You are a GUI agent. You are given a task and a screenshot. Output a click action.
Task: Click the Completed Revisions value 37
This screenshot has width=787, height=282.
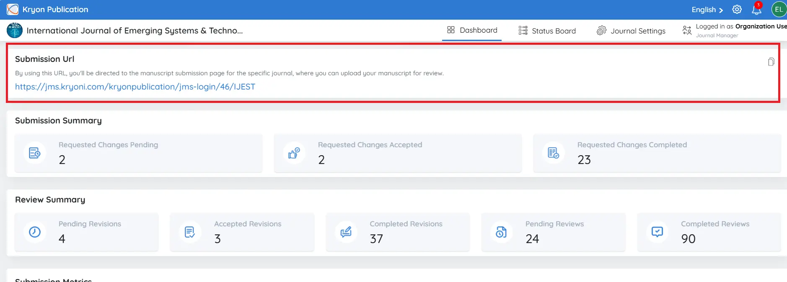click(x=376, y=238)
